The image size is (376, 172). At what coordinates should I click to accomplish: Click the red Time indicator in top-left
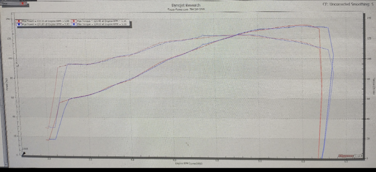[x=23, y=3]
